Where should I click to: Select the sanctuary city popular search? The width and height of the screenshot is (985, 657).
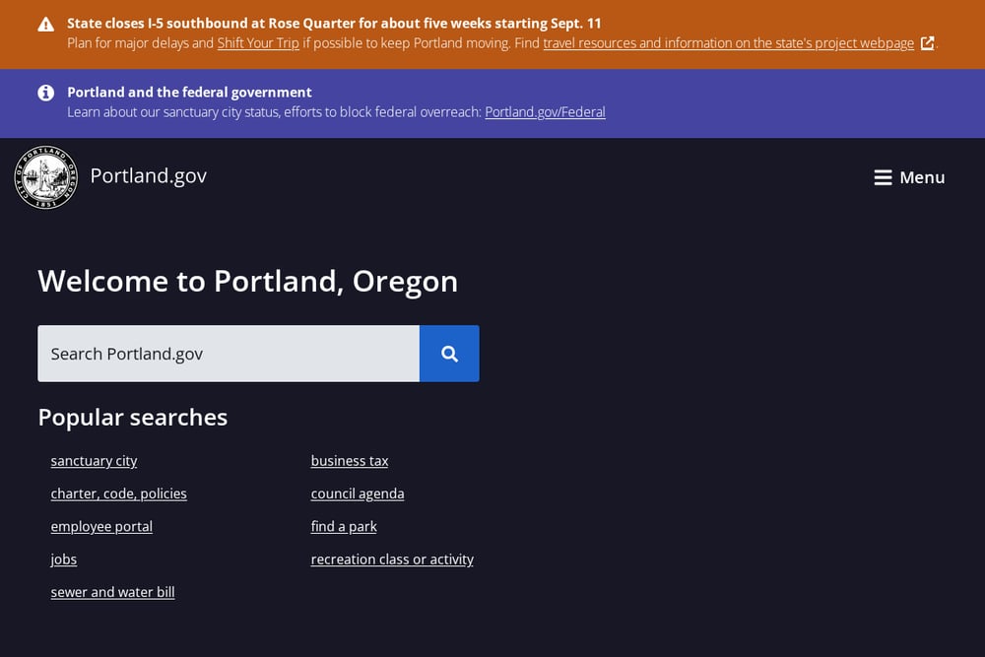(94, 461)
